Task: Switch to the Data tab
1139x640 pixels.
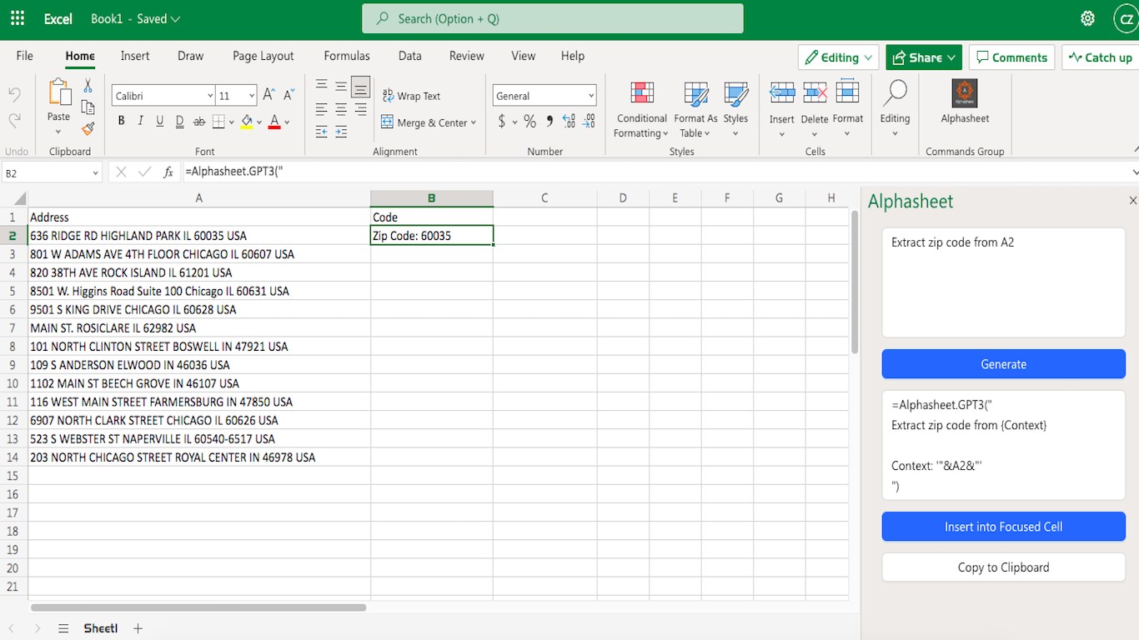Action: coord(409,56)
